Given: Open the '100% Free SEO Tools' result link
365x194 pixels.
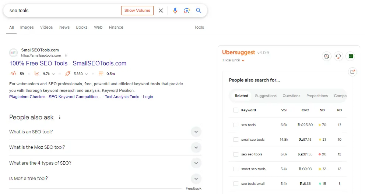Looking at the screenshot, I should tap(68, 64).
